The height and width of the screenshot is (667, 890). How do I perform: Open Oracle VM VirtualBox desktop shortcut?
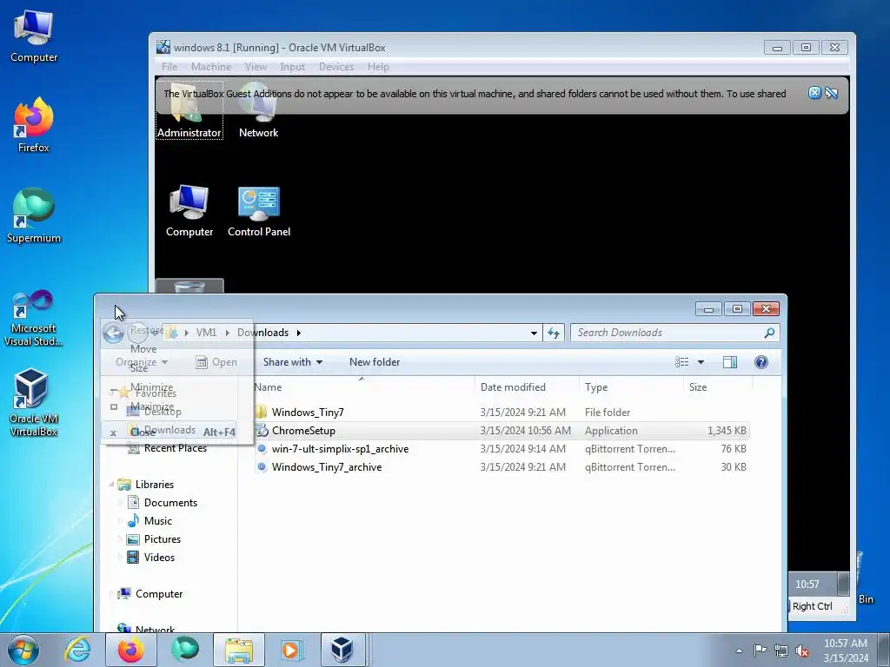34,403
